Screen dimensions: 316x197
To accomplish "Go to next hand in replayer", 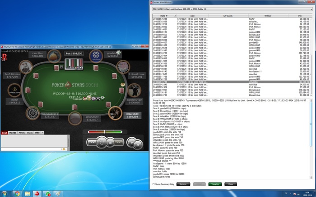I will pos(138,144).
